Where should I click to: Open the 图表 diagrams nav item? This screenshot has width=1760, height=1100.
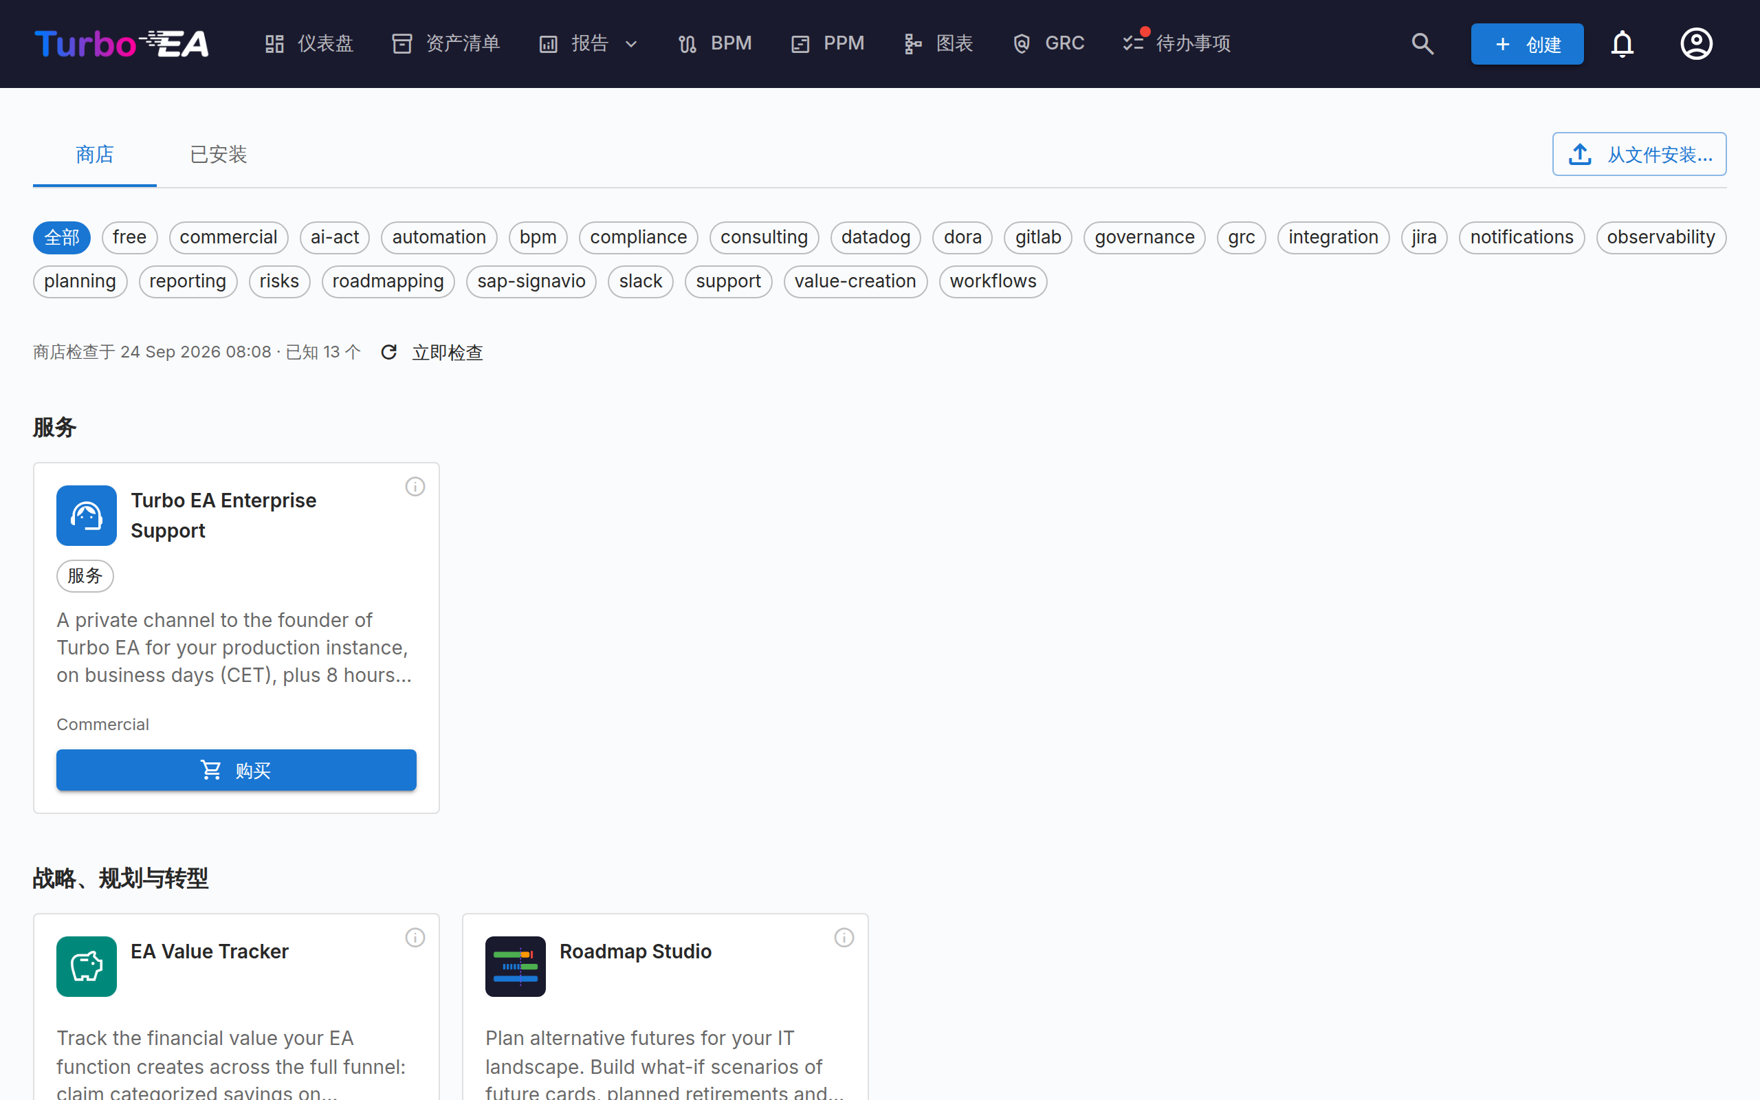point(938,43)
